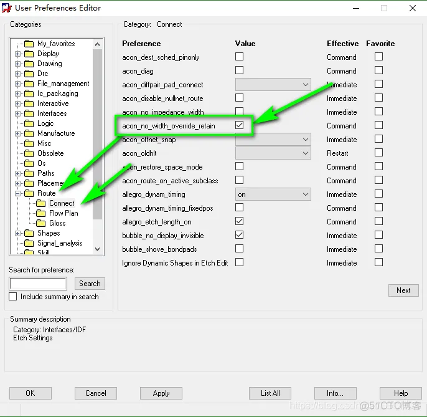This screenshot has height=417, width=427.
Task: Open the Info... button
Action: 335,393
